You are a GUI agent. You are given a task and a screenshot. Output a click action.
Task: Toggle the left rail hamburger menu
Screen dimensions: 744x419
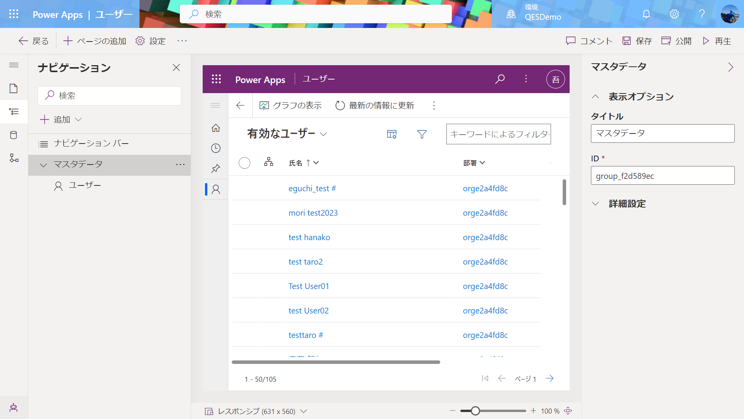[14, 65]
